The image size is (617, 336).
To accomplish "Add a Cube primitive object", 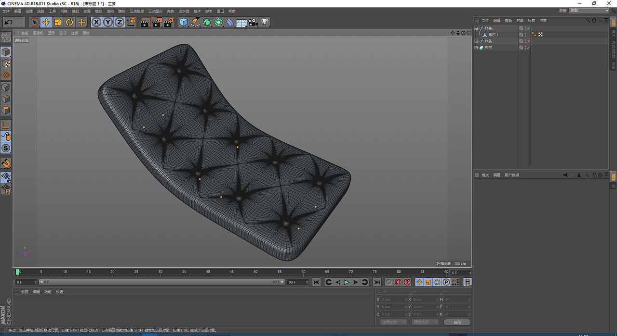I will (184, 22).
